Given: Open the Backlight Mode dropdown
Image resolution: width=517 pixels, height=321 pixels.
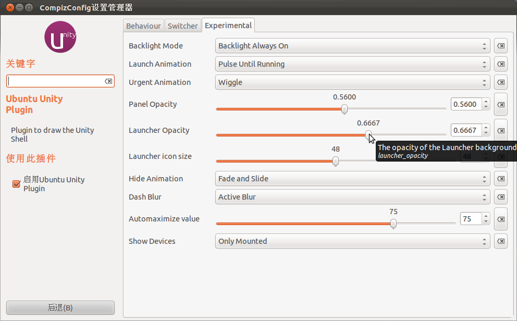Looking at the screenshot, I should (x=352, y=46).
